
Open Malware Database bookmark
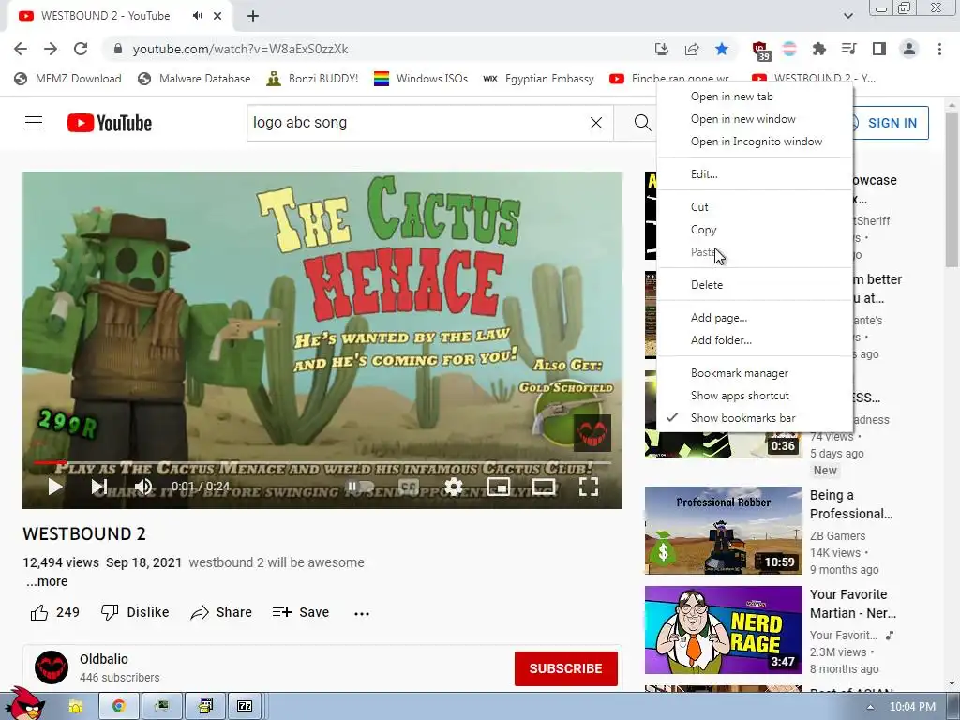pyautogui.click(x=195, y=79)
